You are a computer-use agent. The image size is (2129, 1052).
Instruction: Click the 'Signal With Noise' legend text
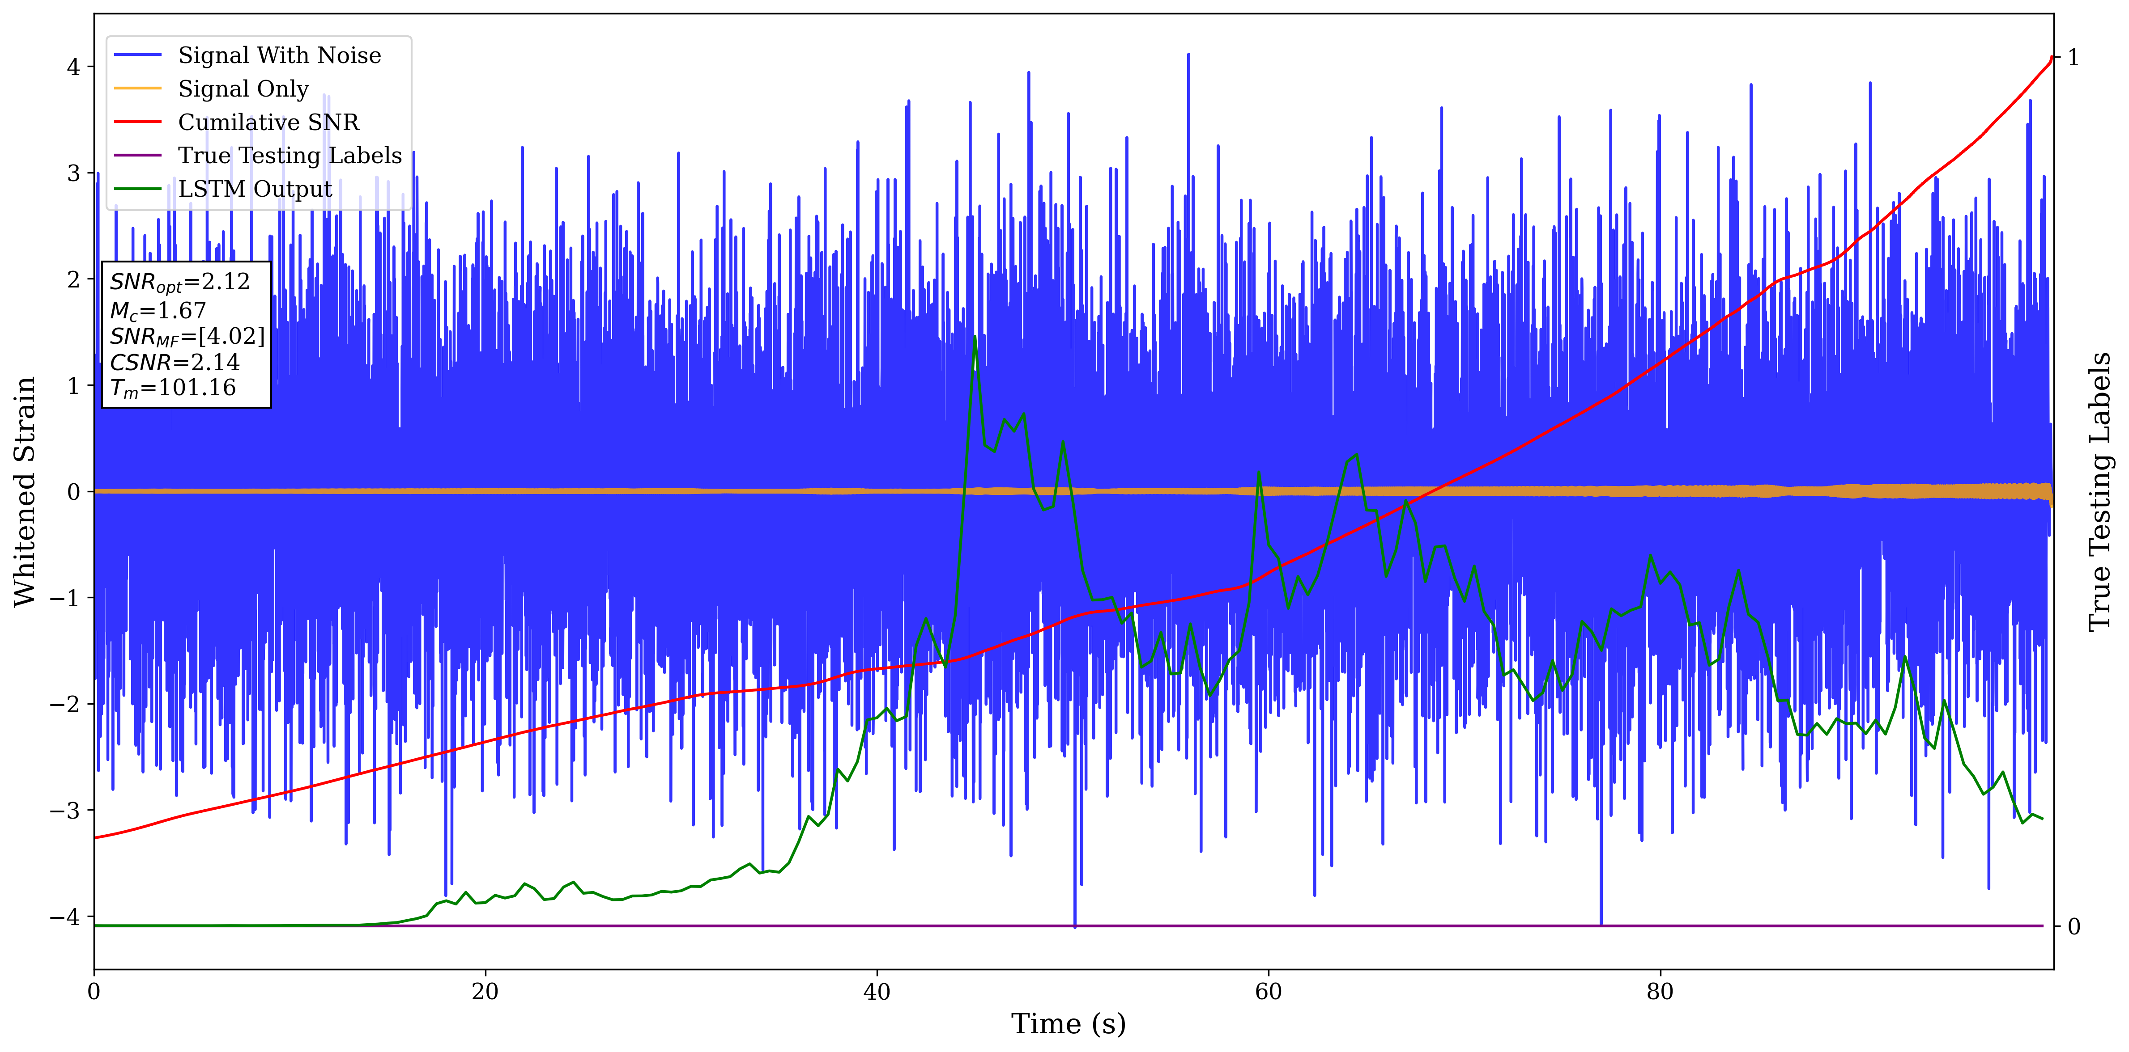[279, 55]
